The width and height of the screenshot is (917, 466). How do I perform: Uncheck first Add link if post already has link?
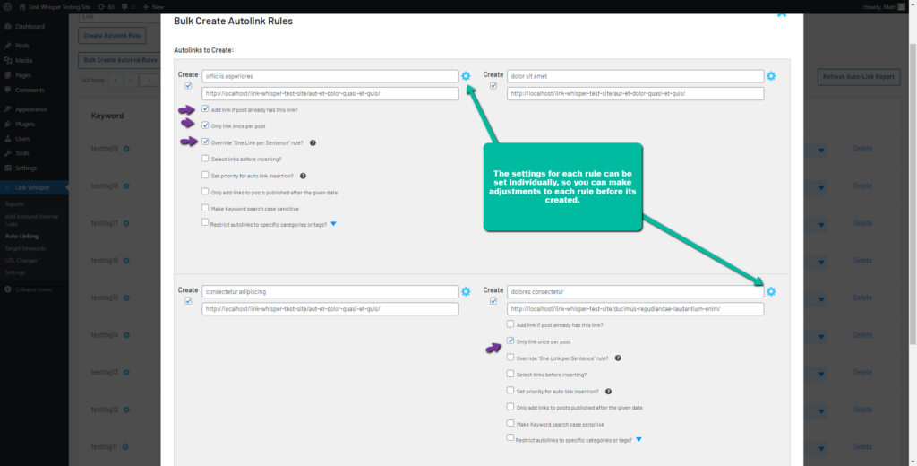coord(205,109)
